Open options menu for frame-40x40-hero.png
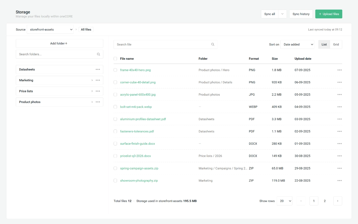This screenshot has height=224, width=358. pos(340,70)
